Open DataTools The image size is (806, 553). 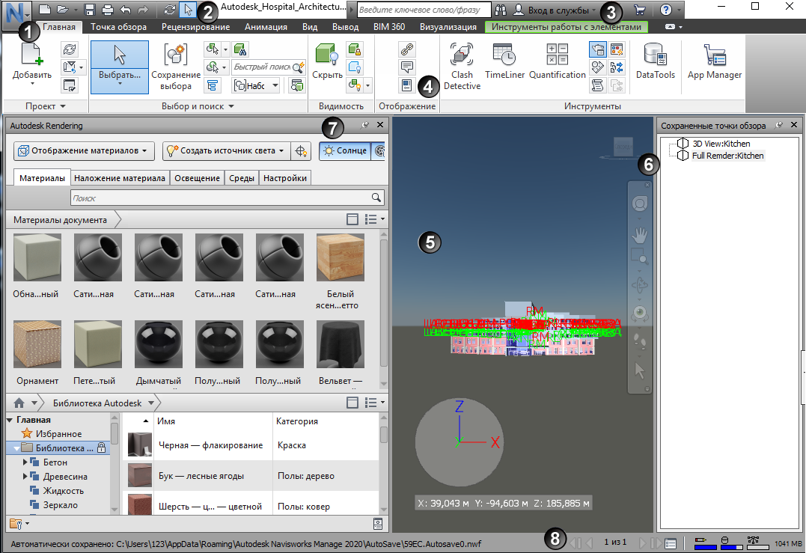point(656,61)
